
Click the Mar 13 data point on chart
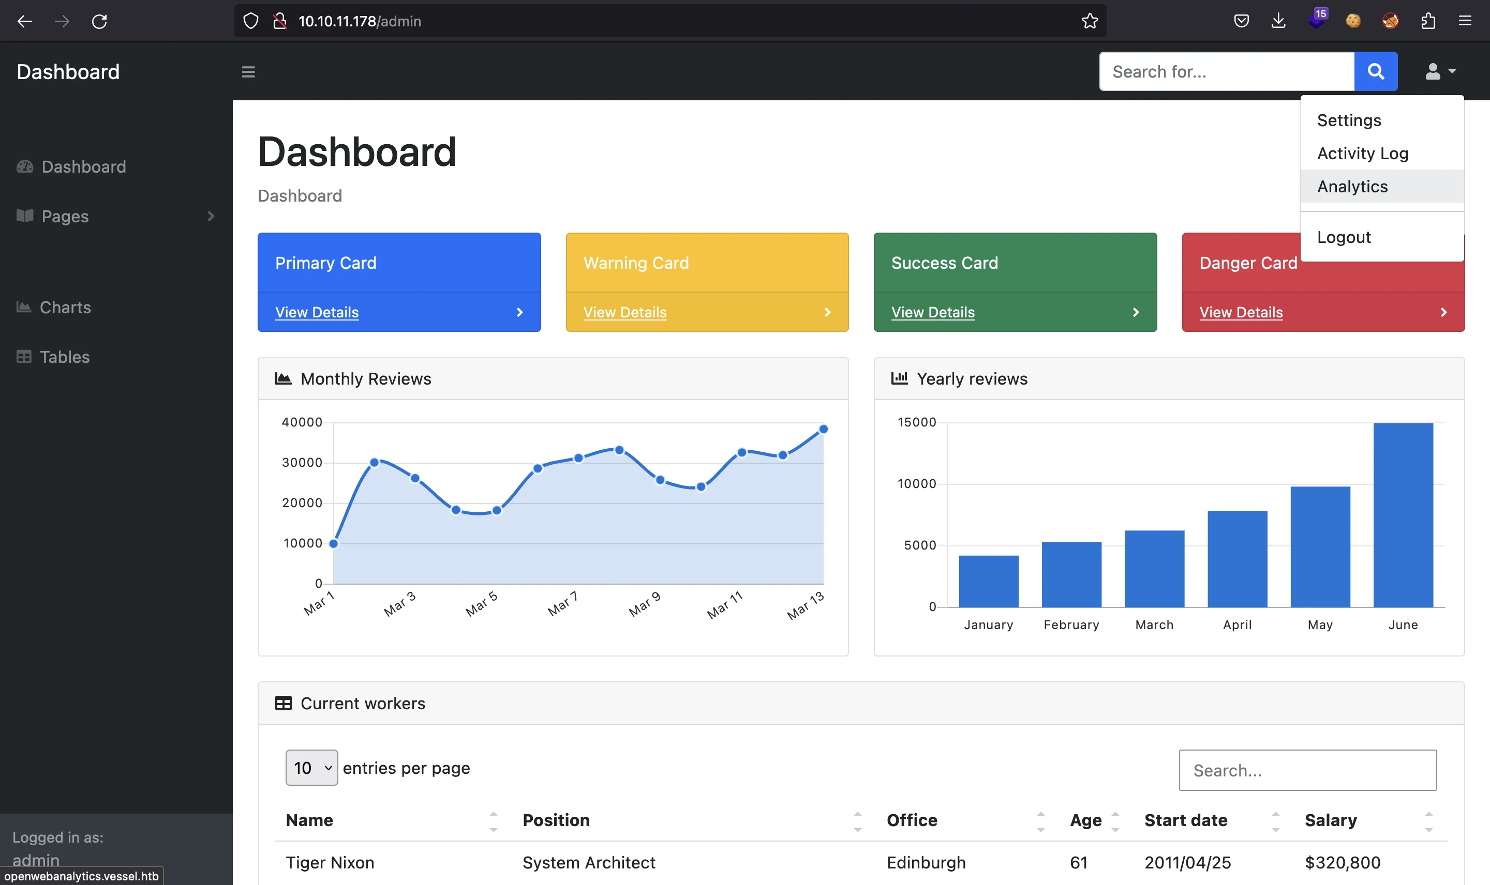coord(824,430)
